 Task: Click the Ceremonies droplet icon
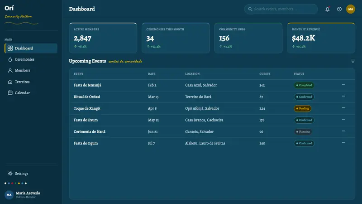(x=10, y=59)
